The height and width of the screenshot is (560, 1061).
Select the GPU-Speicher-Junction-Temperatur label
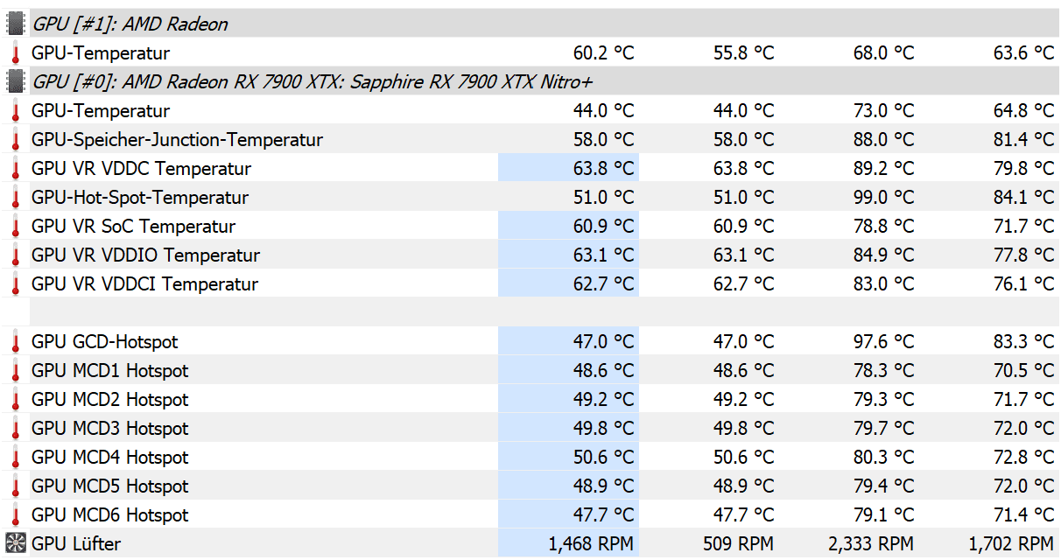pos(177,140)
